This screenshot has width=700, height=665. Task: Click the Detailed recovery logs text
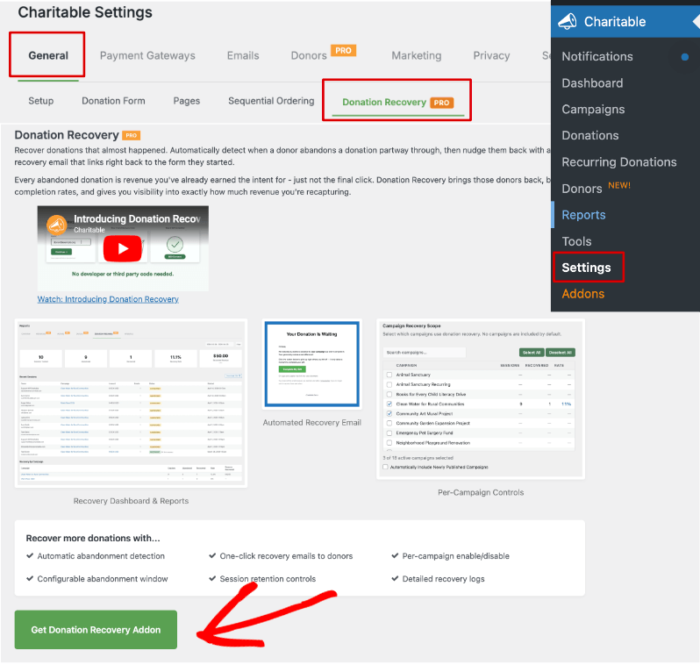(x=443, y=579)
